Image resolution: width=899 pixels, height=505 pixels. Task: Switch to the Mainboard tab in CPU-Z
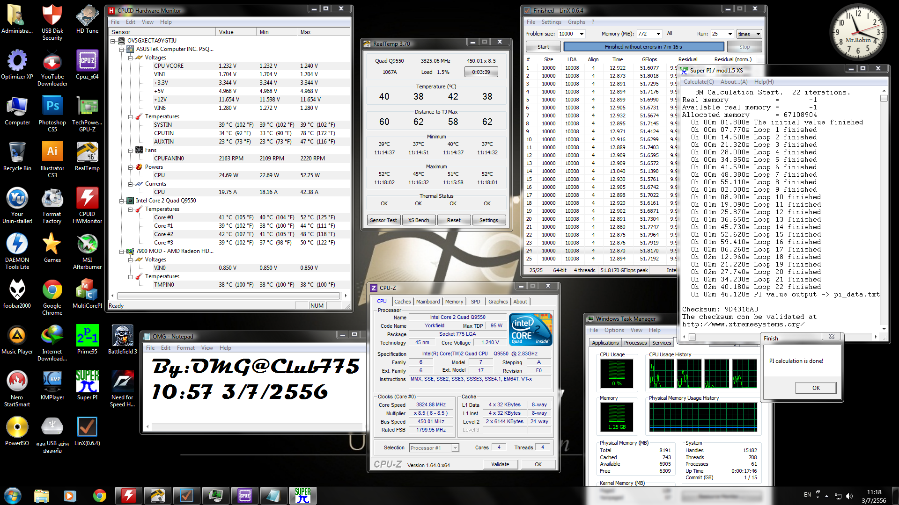point(428,302)
